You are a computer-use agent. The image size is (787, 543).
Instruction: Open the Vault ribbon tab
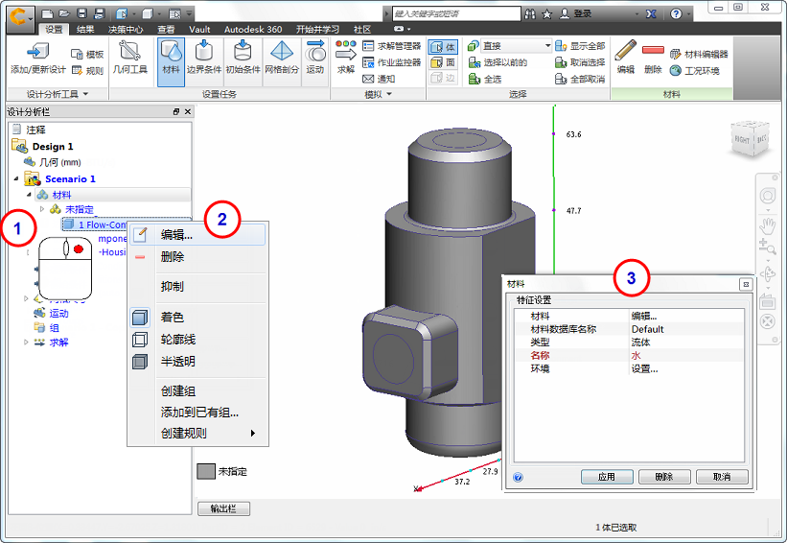tap(199, 30)
